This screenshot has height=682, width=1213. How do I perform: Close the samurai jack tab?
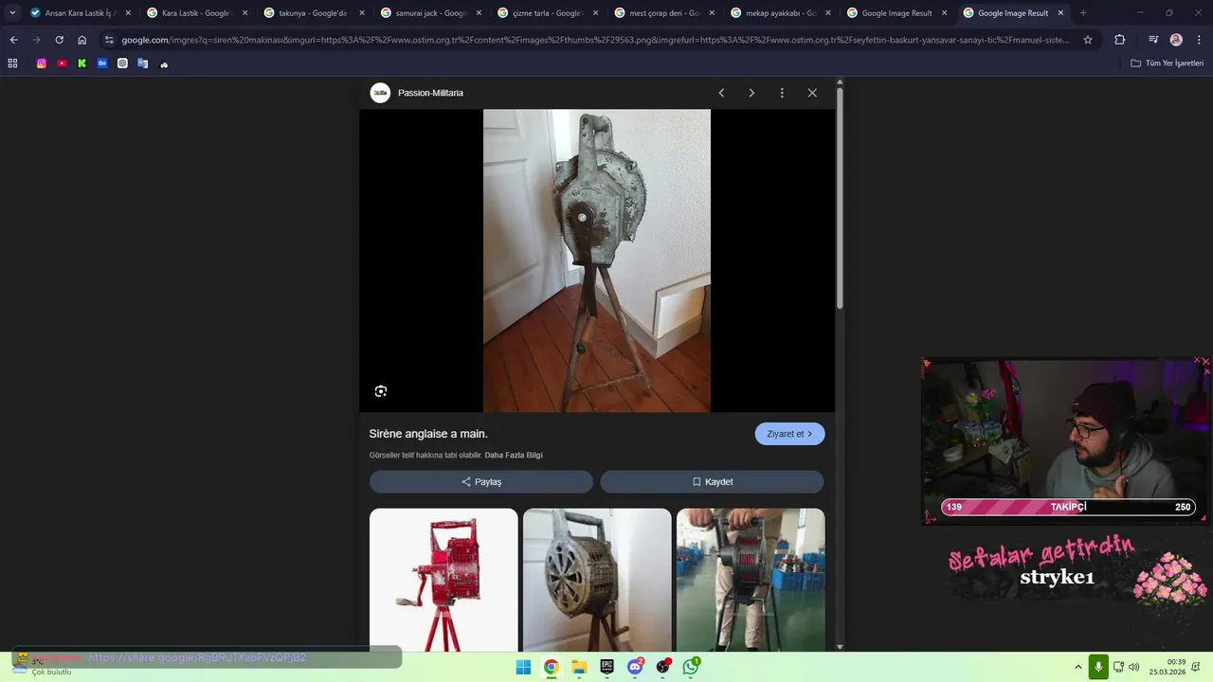[x=478, y=13]
